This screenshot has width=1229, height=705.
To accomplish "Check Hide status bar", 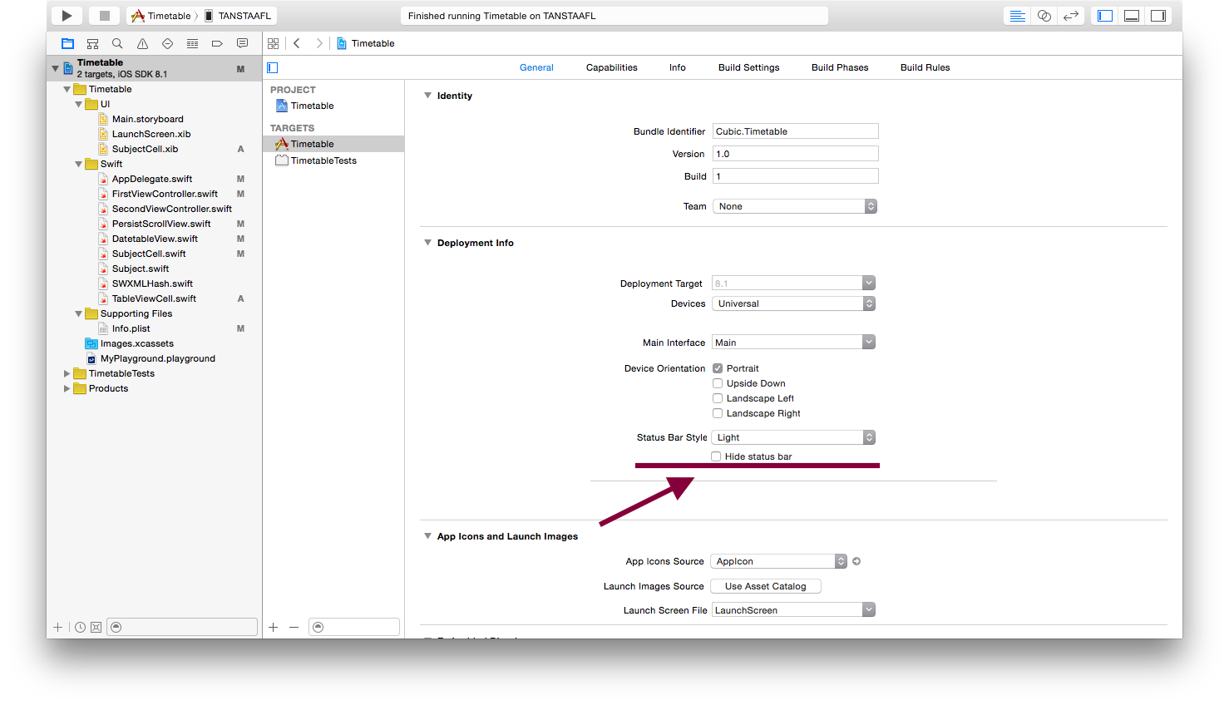I will pyautogui.click(x=715, y=456).
